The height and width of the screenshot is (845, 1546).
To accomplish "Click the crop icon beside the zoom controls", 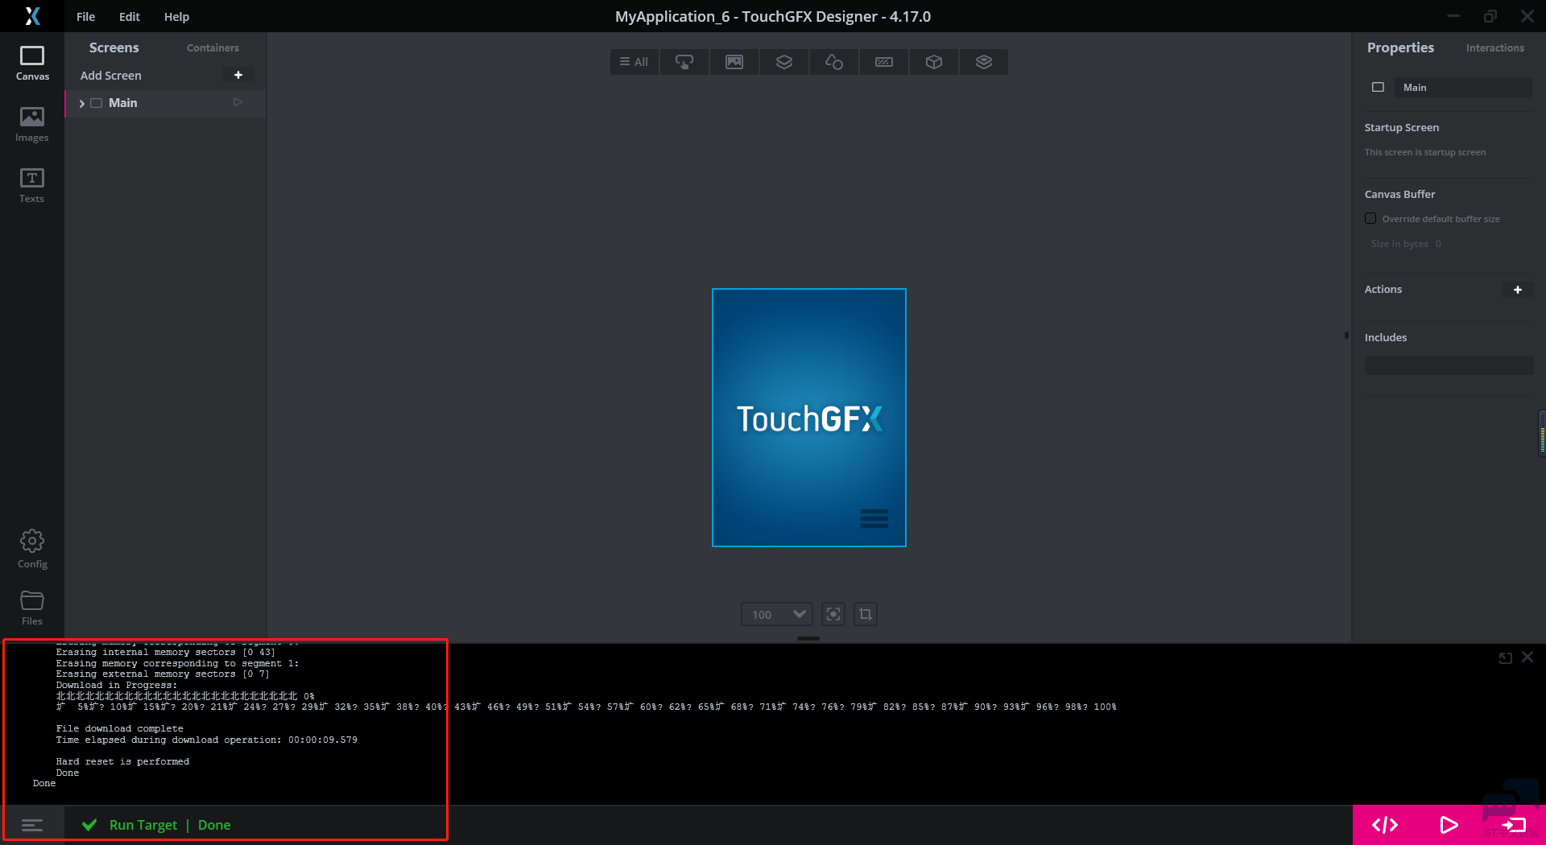I will [866, 614].
